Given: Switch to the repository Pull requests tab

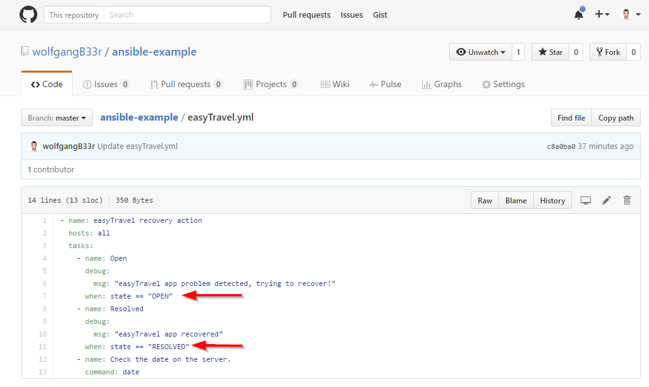Looking at the screenshot, I should click(x=186, y=84).
